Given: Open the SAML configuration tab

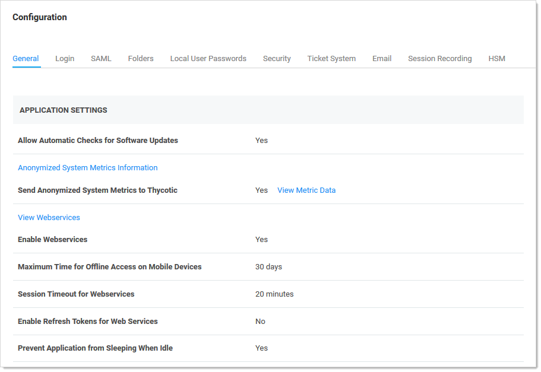Looking at the screenshot, I should coord(101,58).
